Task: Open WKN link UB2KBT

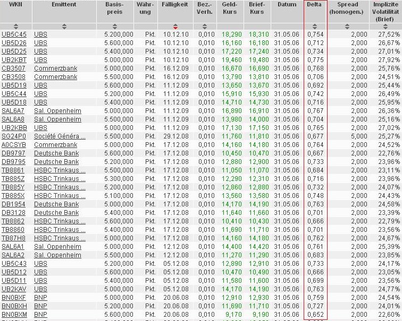Action: (14, 60)
